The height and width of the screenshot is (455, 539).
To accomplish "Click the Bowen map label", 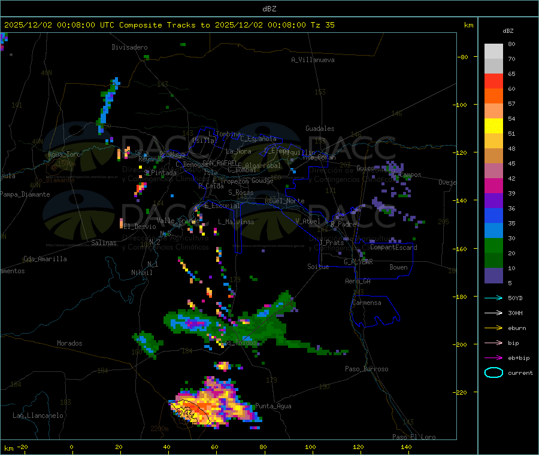I will (x=398, y=268).
